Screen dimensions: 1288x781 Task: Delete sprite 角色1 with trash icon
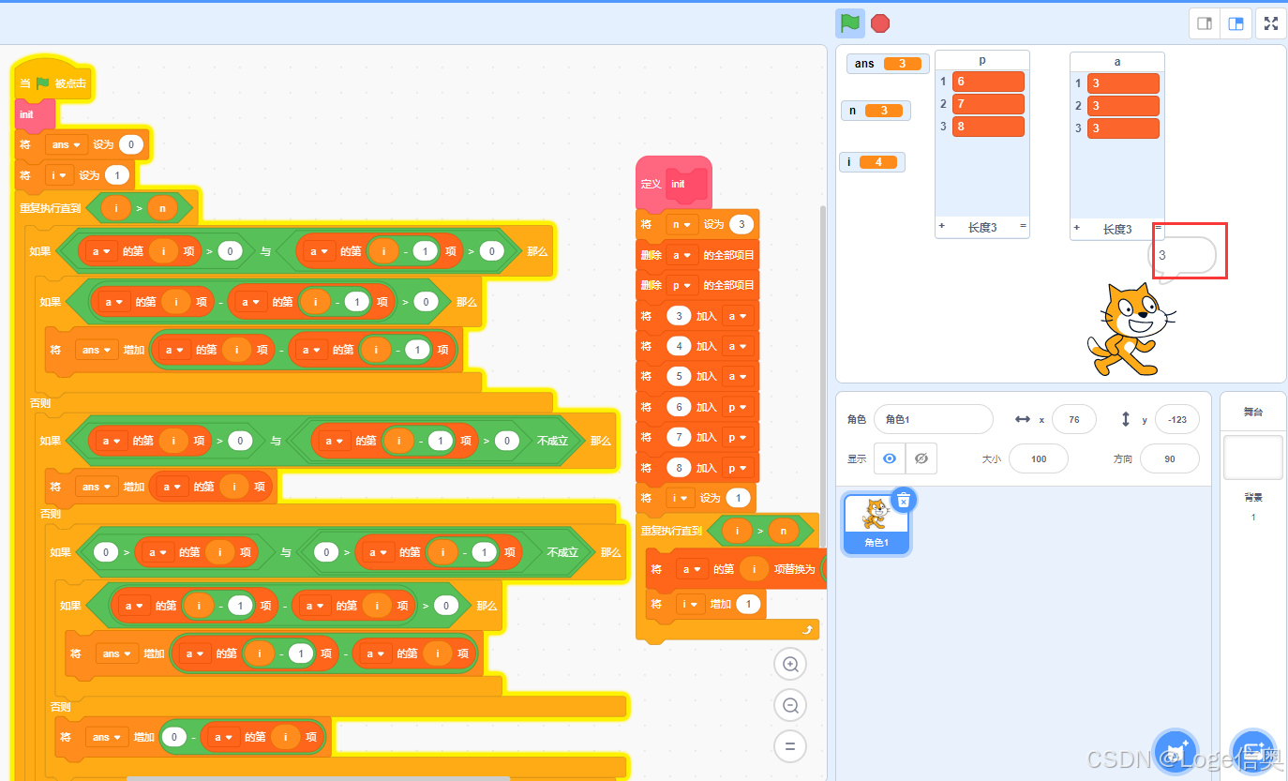click(903, 501)
